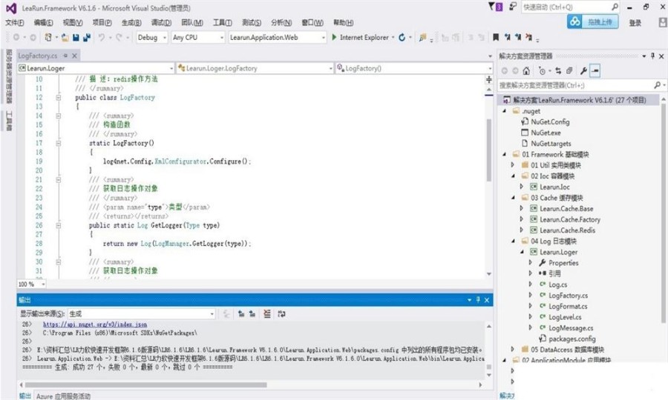Click pending changes filter clock icon

pos(542,71)
